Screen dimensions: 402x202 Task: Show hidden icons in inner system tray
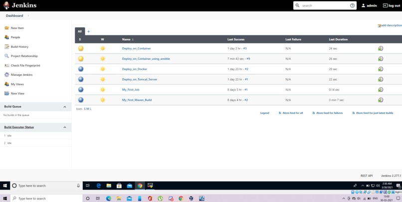pyautogui.click(x=363, y=186)
